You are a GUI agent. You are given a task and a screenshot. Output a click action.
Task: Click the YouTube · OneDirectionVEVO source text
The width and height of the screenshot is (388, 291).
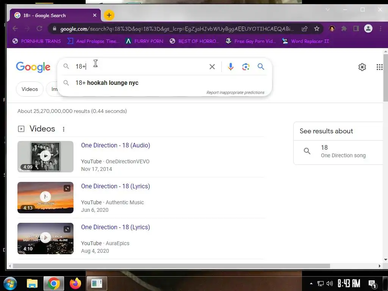(x=115, y=161)
